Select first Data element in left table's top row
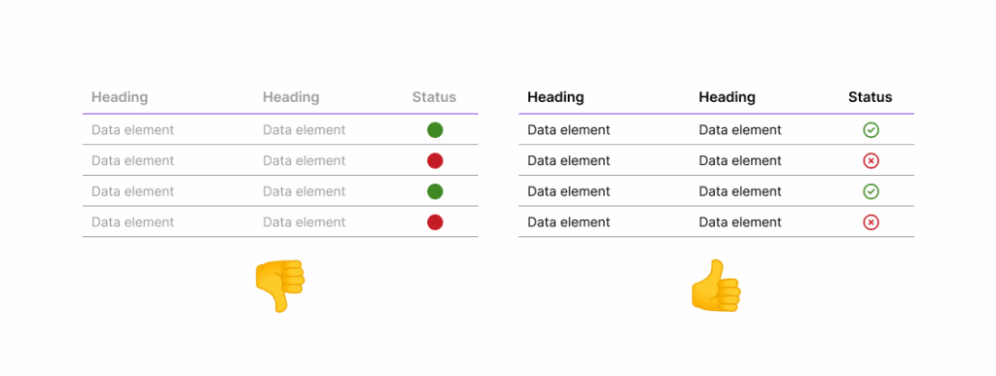 [x=132, y=130]
